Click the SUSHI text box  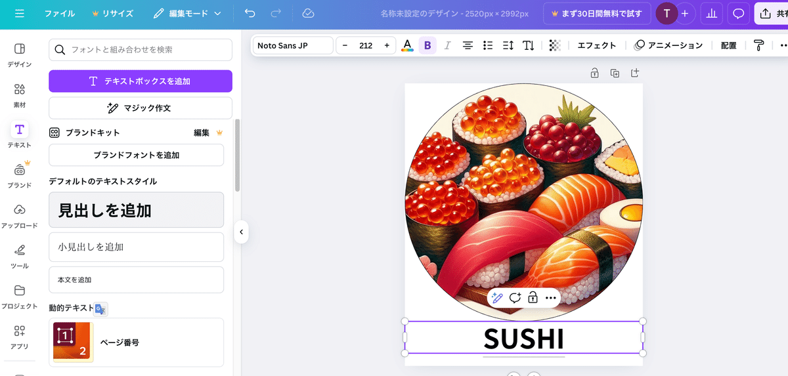click(x=523, y=338)
